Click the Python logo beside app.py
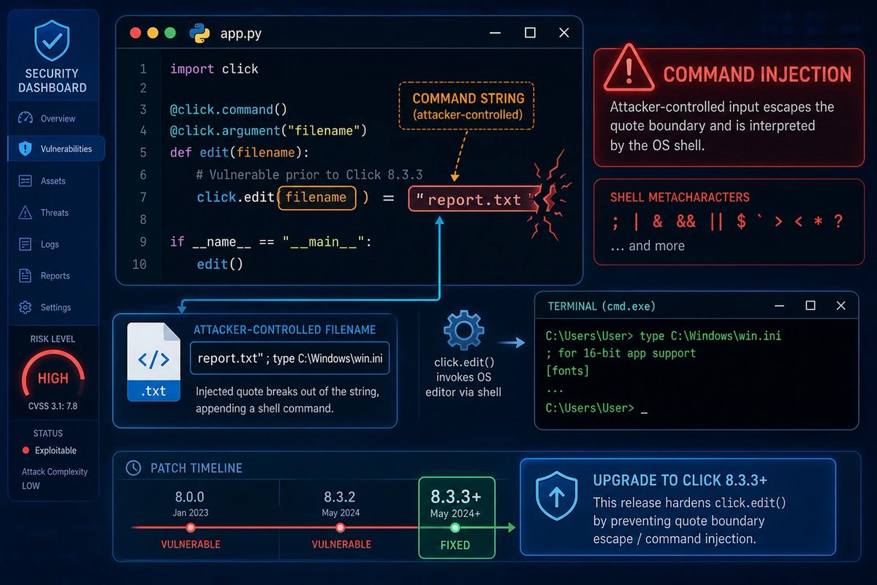Image resolution: width=877 pixels, height=585 pixels. pyautogui.click(x=200, y=33)
